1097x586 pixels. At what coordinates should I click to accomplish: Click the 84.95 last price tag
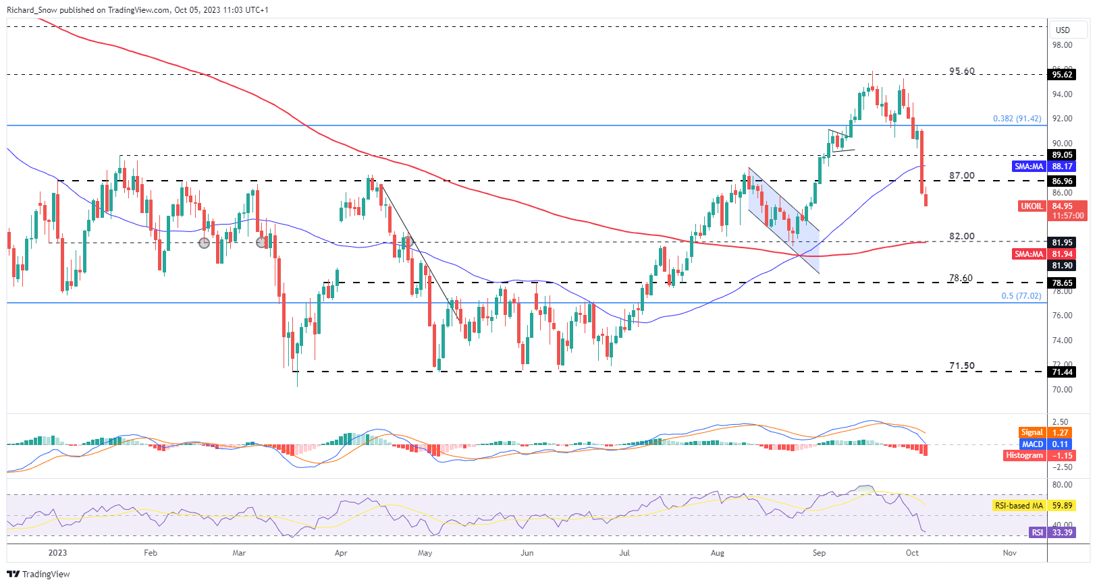pyautogui.click(x=1063, y=206)
